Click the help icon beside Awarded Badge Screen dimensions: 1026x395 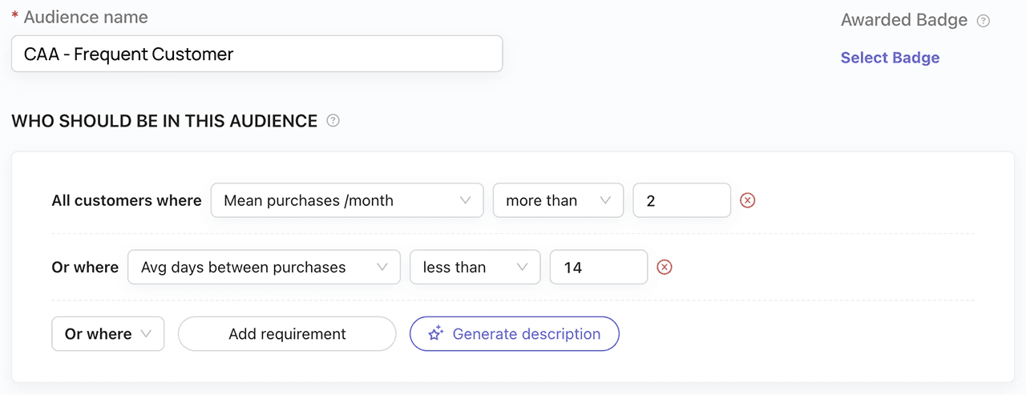984,21
